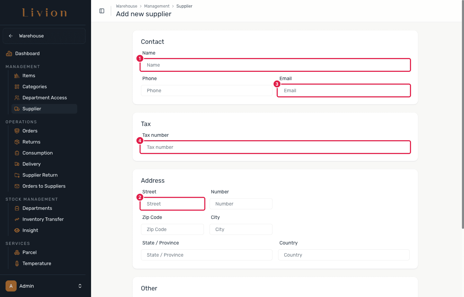Viewport: 464px width, 297px height.
Task: Click the back arrow beside Warehouse
Action: pos(11,36)
